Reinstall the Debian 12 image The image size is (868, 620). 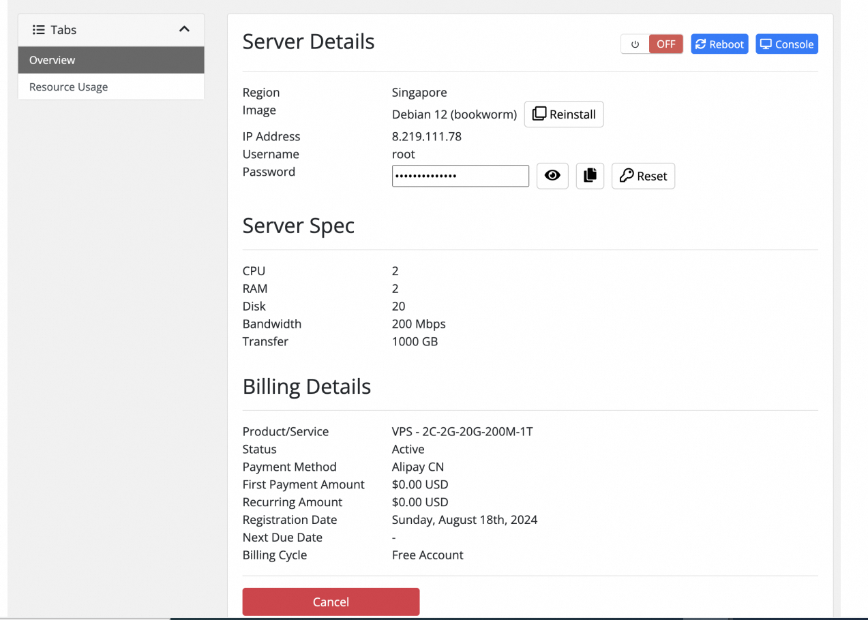click(x=563, y=114)
